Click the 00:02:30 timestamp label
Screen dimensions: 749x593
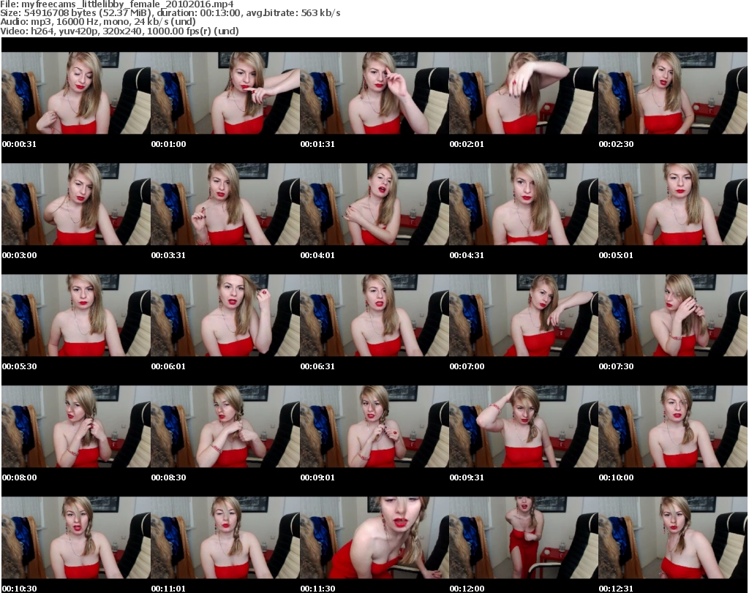(616, 144)
